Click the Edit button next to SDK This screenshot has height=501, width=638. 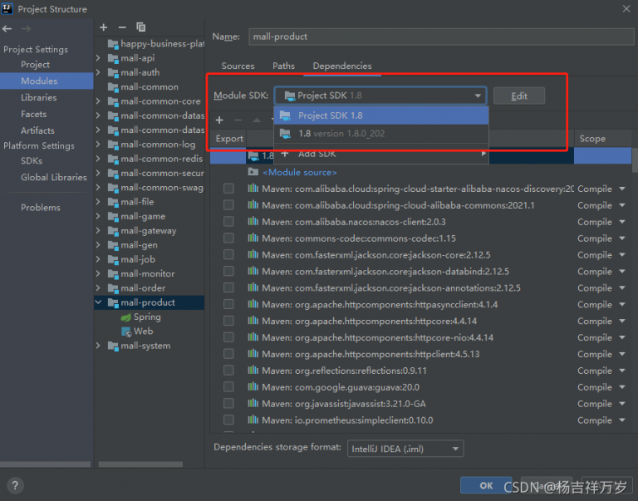(519, 96)
